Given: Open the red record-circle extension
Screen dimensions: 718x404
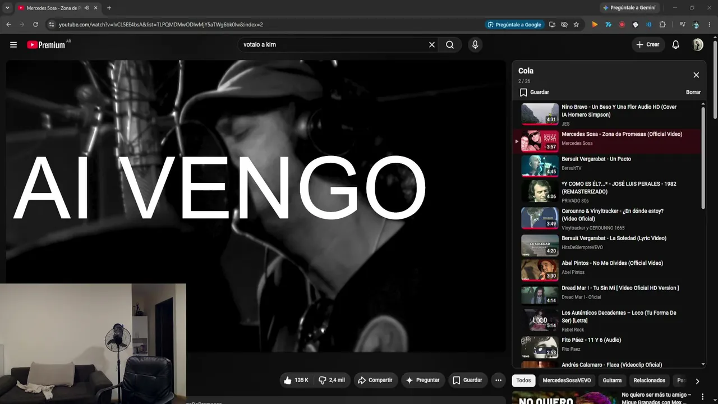Looking at the screenshot, I should (622, 25).
